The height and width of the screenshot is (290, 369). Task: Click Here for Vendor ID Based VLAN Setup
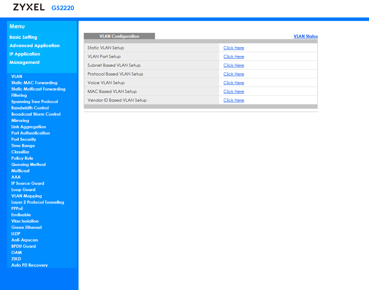tap(234, 100)
